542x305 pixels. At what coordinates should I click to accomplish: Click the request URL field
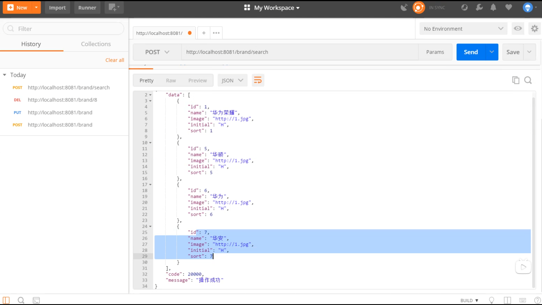click(300, 52)
